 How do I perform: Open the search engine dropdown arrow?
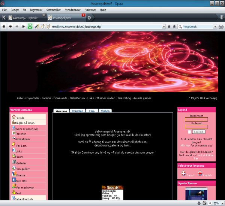click(x=215, y=27)
